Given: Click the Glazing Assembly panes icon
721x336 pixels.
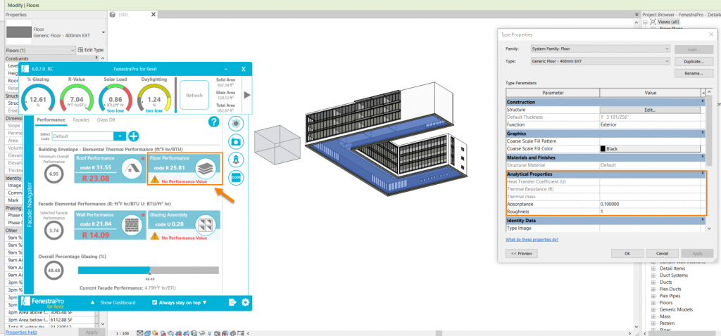Looking at the screenshot, I should pos(204,225).
